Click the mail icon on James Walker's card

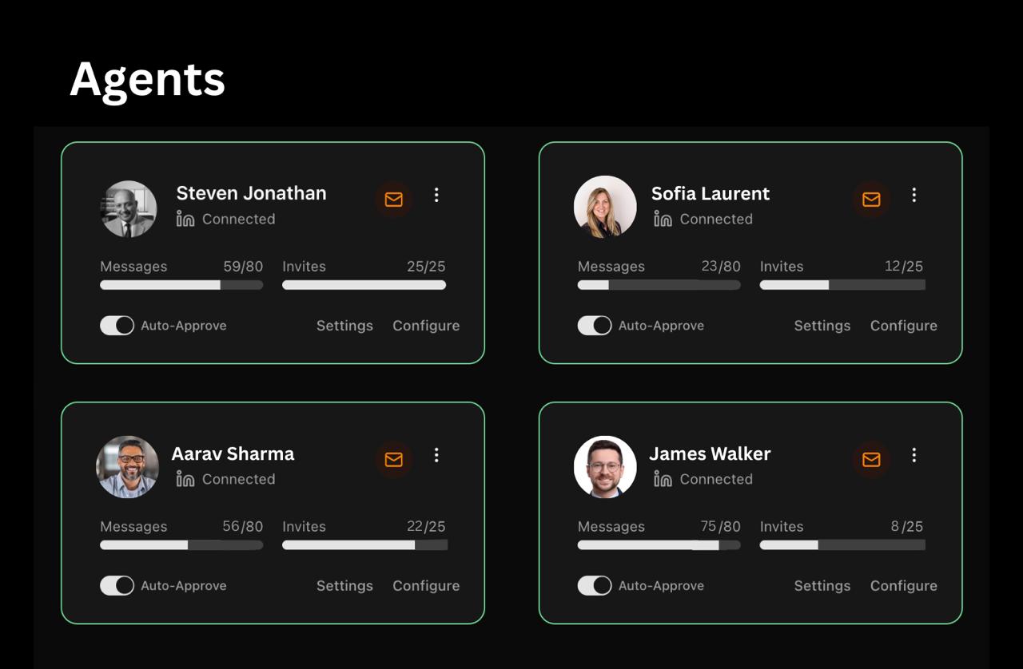[871, 459]
